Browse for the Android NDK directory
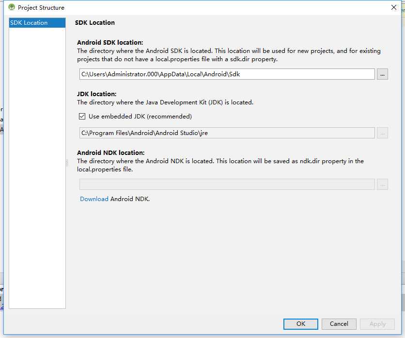This screenshot has width=405, height=338. (382, 185)
